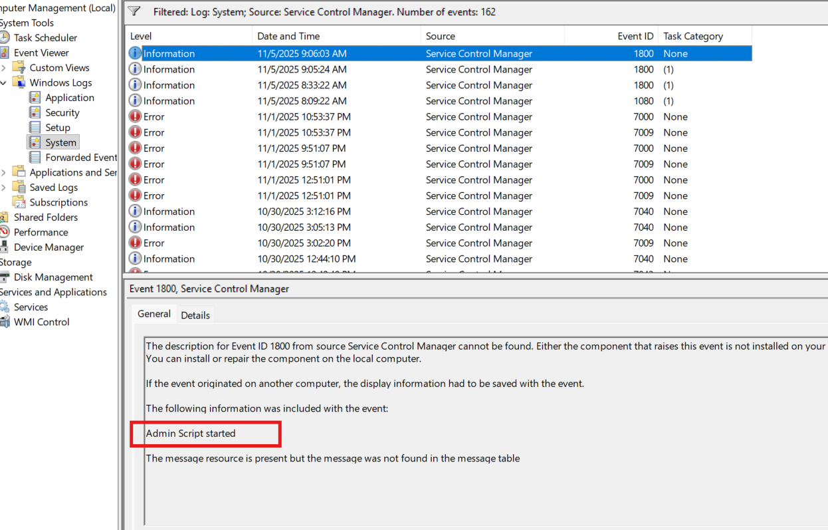This screenshot has height=530, width=828.
Task: Sort by the Event ID column header
Action: [611, 36]
